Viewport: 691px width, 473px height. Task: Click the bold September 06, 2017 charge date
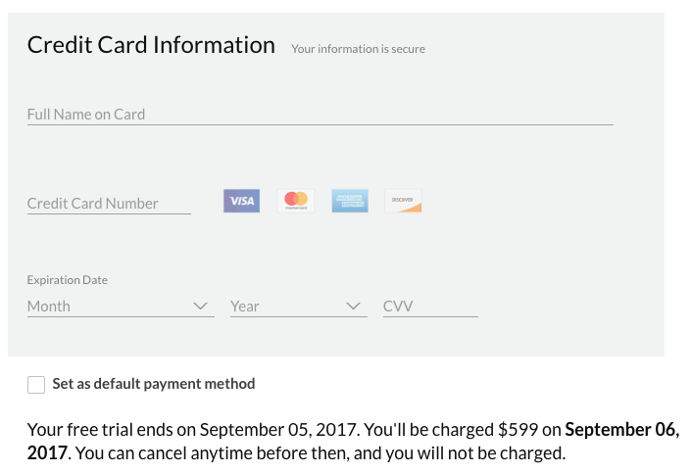point(353,442)
